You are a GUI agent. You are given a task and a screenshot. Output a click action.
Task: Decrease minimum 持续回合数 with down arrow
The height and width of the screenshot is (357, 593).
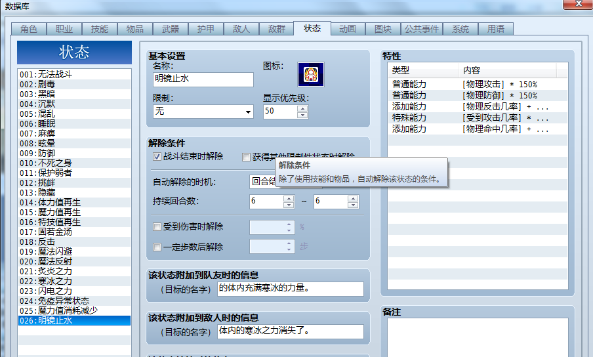point(289,205)
